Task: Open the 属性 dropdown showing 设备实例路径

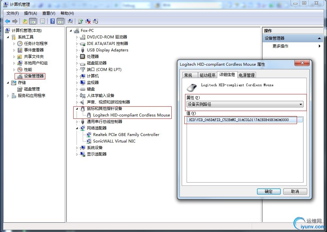Action: point(245,104)
